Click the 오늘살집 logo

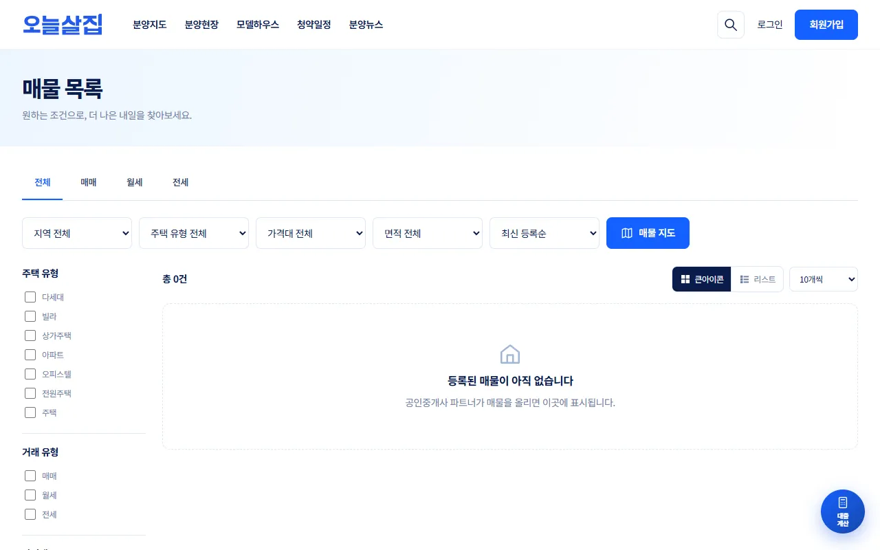(62, 25)
